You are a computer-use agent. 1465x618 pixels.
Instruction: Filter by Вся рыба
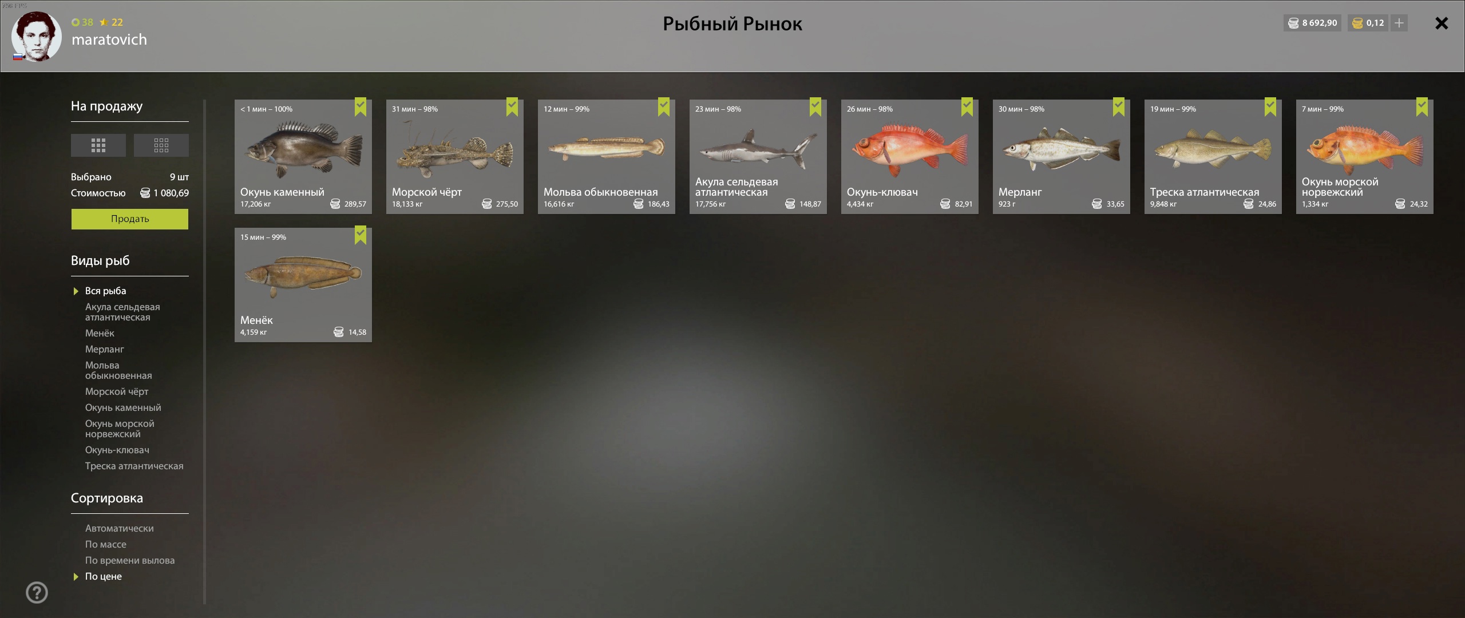click(106, 291)
